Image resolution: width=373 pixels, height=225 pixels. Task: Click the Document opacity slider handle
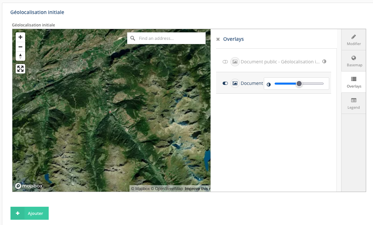tap(299, 84)
